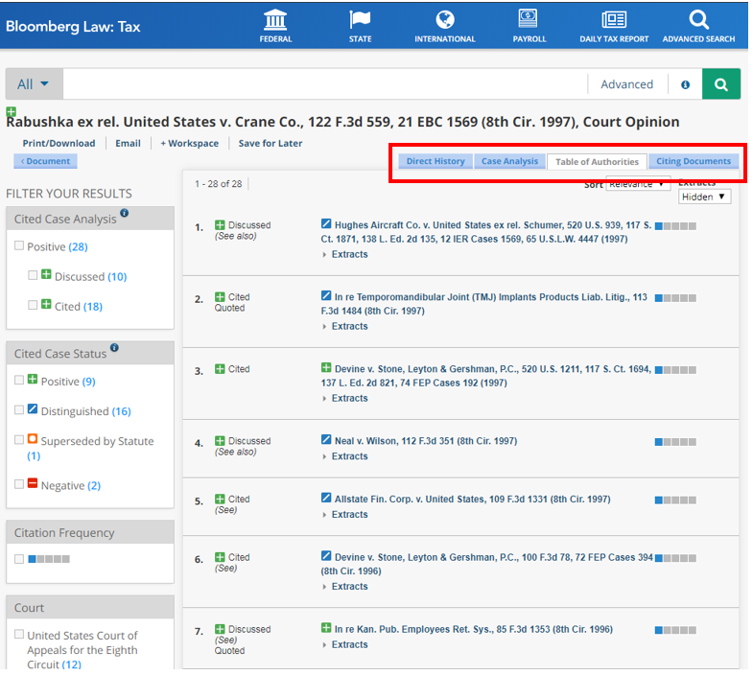Select the citation frequency bar filter
The image size is (753, 675).
coord(20,558)
